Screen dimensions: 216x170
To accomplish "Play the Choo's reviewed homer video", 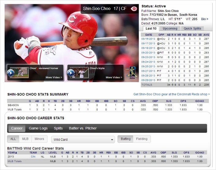I will (11, 73).
